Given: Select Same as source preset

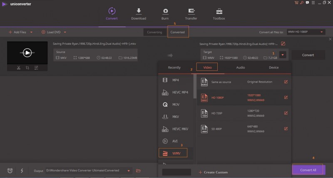Looking at the screenshot, I should pyautogui.click(x=244, y=82).
